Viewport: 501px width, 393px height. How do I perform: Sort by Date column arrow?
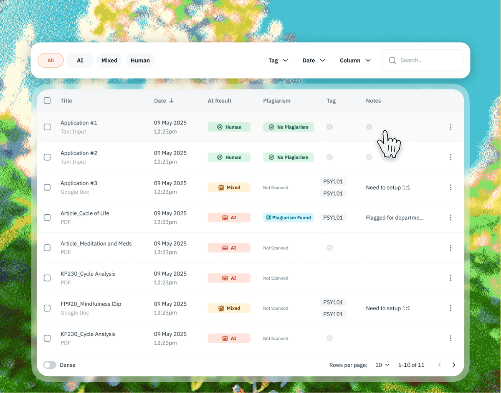point(171,101)
